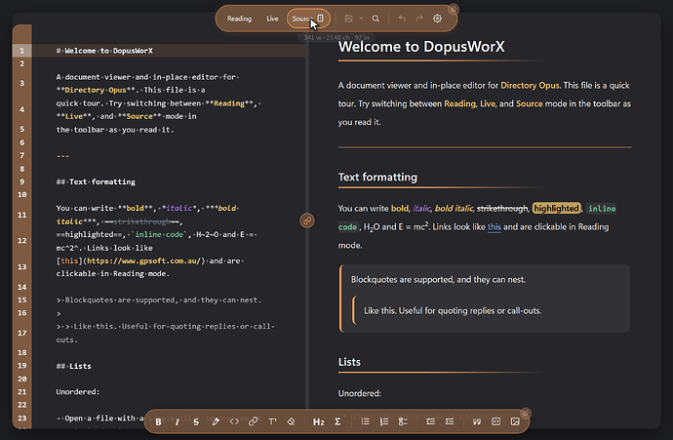
Task: Insert inline code with angle brackets icon
Action: [234, 421]
